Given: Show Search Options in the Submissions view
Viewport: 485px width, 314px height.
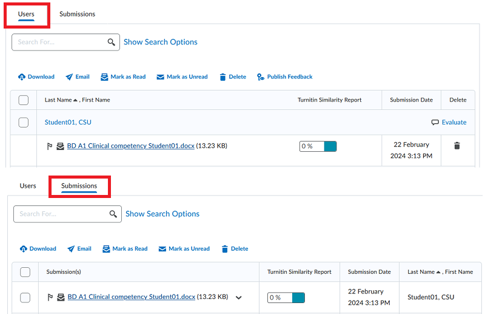Looking at the screenshot, I should 162,214.
